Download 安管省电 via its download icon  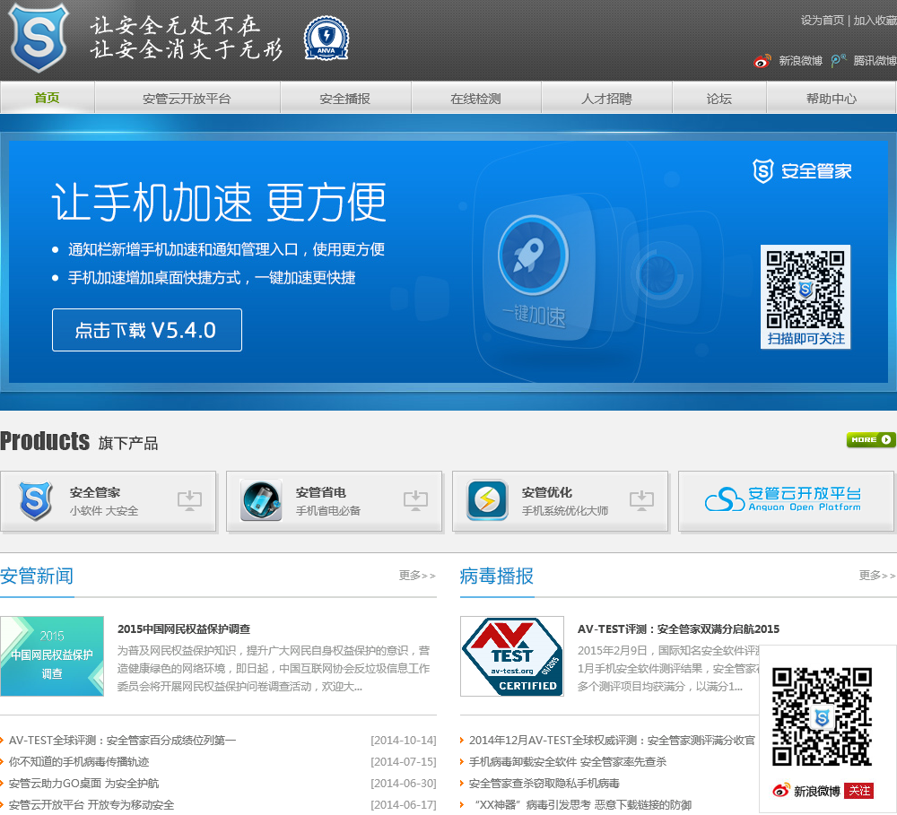pos(415,500)
